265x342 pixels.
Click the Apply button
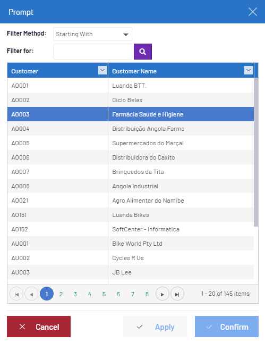155,327
